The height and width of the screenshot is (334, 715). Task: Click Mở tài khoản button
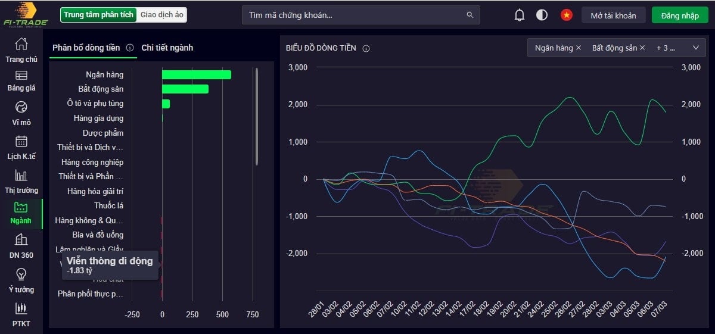click(613, 15)
